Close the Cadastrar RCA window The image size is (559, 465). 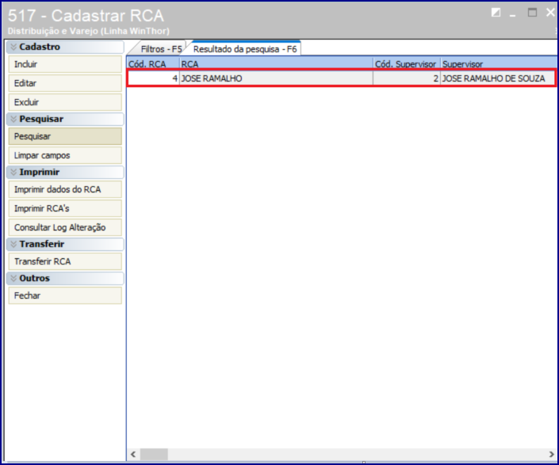pyautogui.click(x=550, y=13)
